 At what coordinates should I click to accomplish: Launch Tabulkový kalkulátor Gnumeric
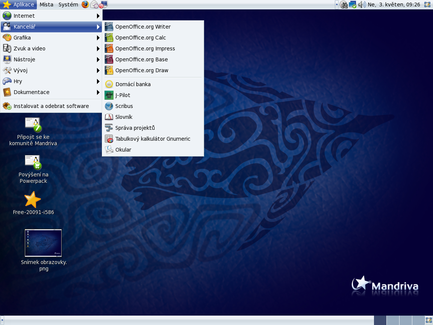153,139
